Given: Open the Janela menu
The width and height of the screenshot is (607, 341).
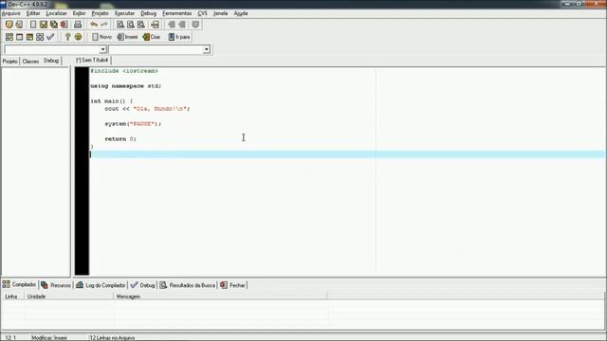Looking at the screenshot, I should pos(220,13).
